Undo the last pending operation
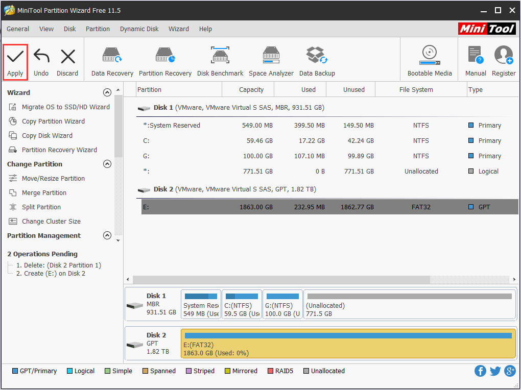 pyautogui.click(x=41, y=62)
